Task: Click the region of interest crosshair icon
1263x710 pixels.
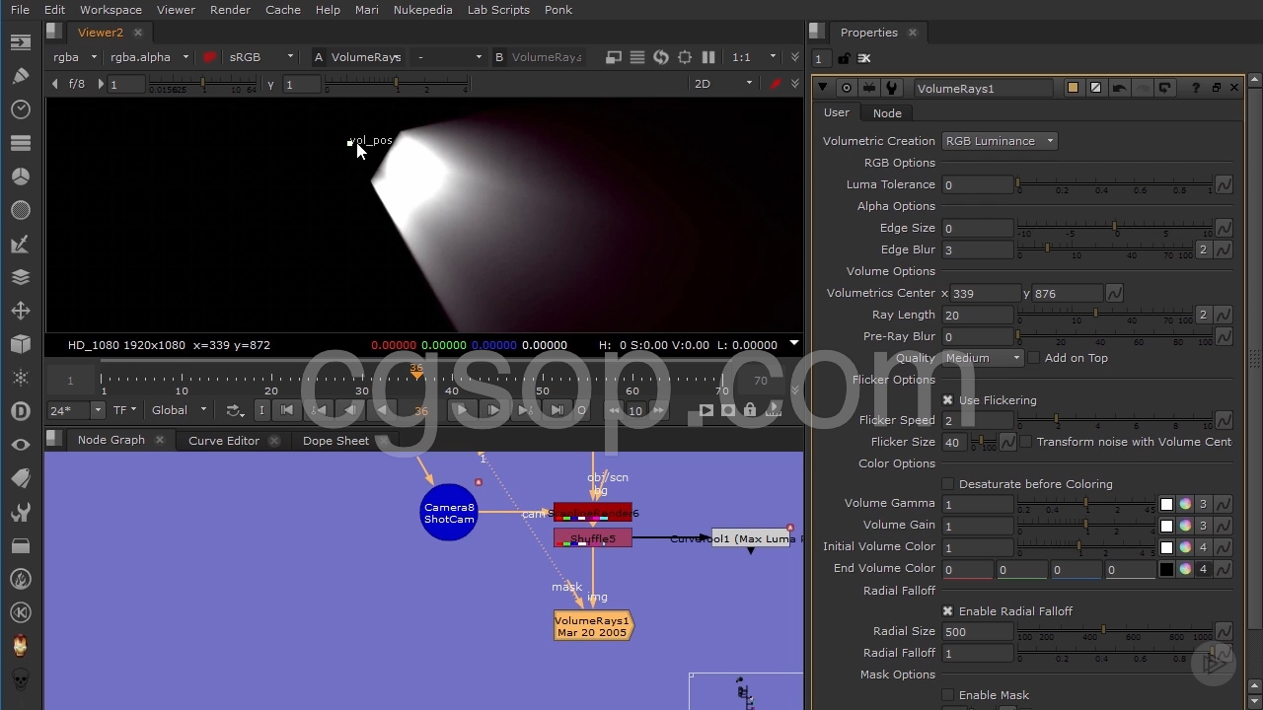Action: point(685,57)
